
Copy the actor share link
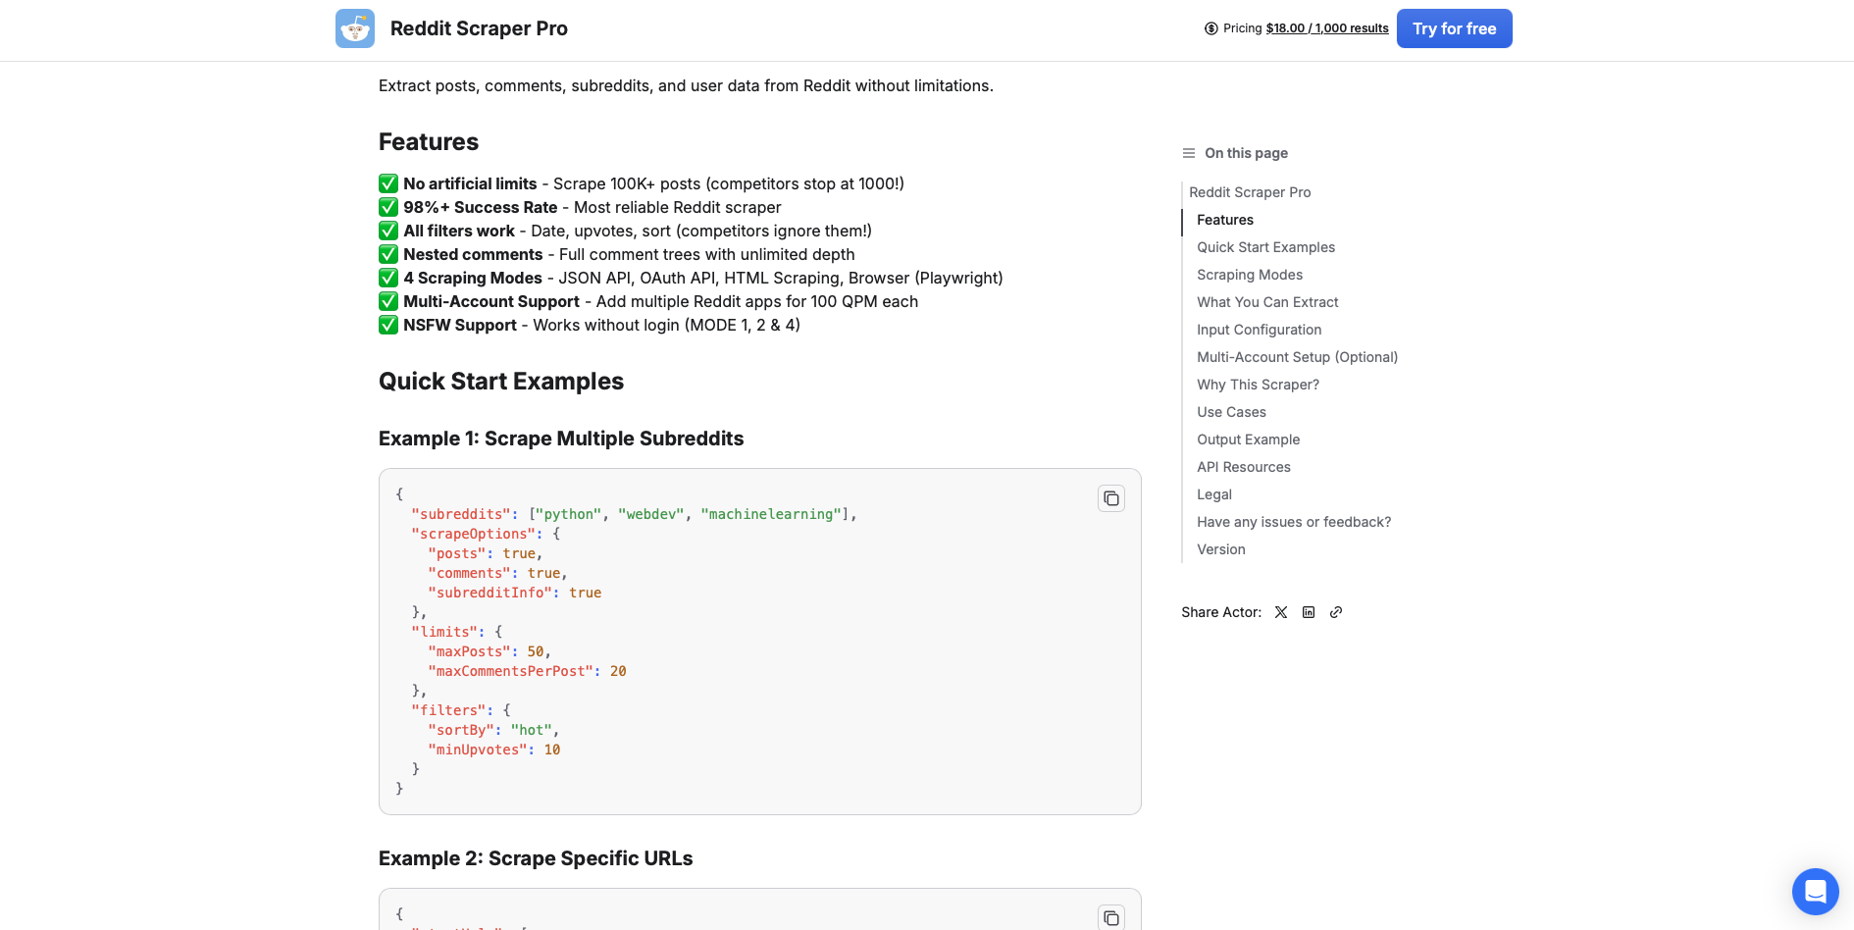[1336, 612]
